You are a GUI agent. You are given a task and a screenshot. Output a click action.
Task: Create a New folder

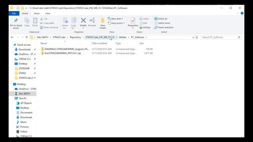(x=103, y=23)
